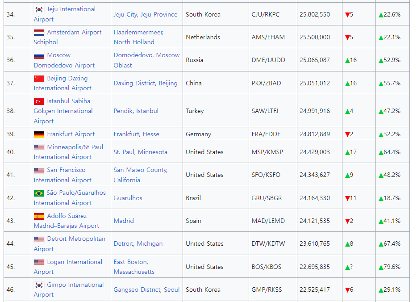
Task: Click the South Korea flag beside Gimpo International Airport
Action: point(39,285)
